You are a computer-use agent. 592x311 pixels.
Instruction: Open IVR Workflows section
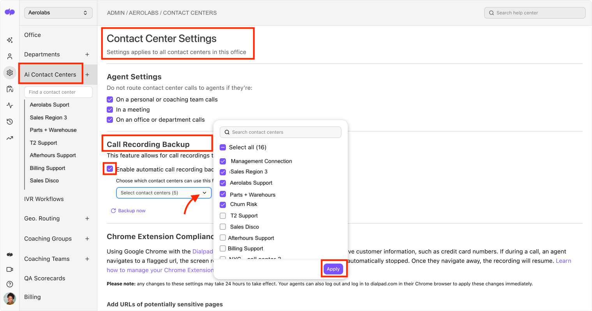[44, 199]
